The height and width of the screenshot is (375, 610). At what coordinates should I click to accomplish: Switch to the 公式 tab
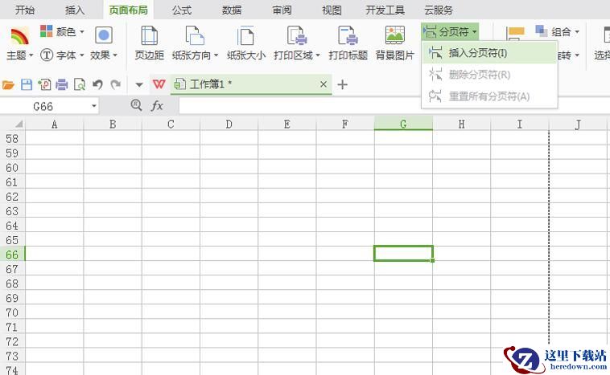(x=182, y=10)
